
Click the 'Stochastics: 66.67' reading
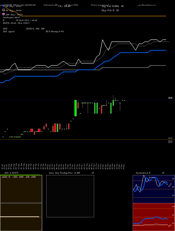coord(12,17)
